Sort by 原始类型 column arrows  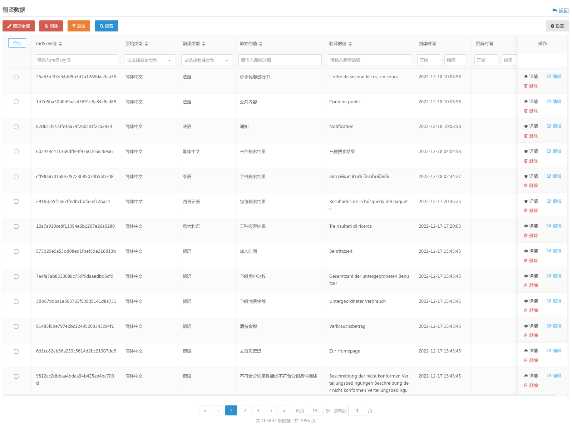tap(146, 44)
